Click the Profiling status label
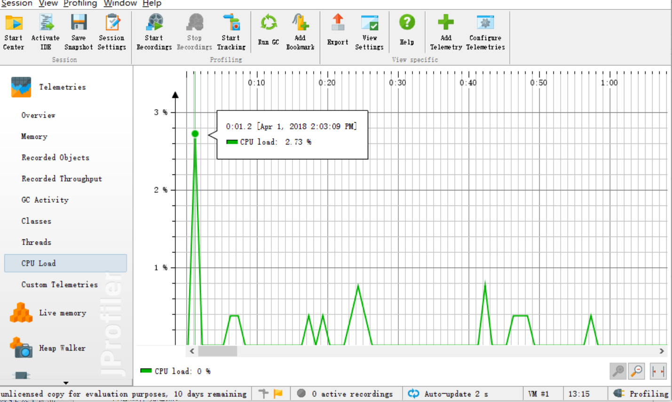 (x=649, y=394)
